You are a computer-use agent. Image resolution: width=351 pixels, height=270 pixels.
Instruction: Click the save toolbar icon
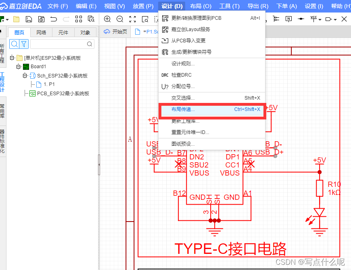29,19
